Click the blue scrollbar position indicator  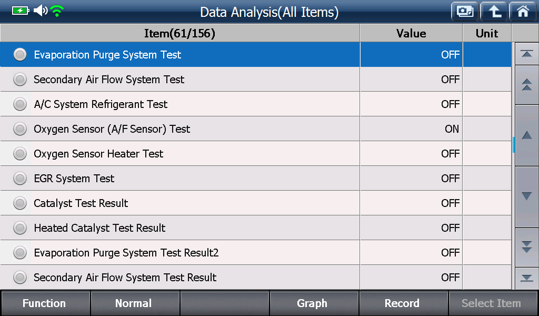pyautogui.click(x=514, y=145)
